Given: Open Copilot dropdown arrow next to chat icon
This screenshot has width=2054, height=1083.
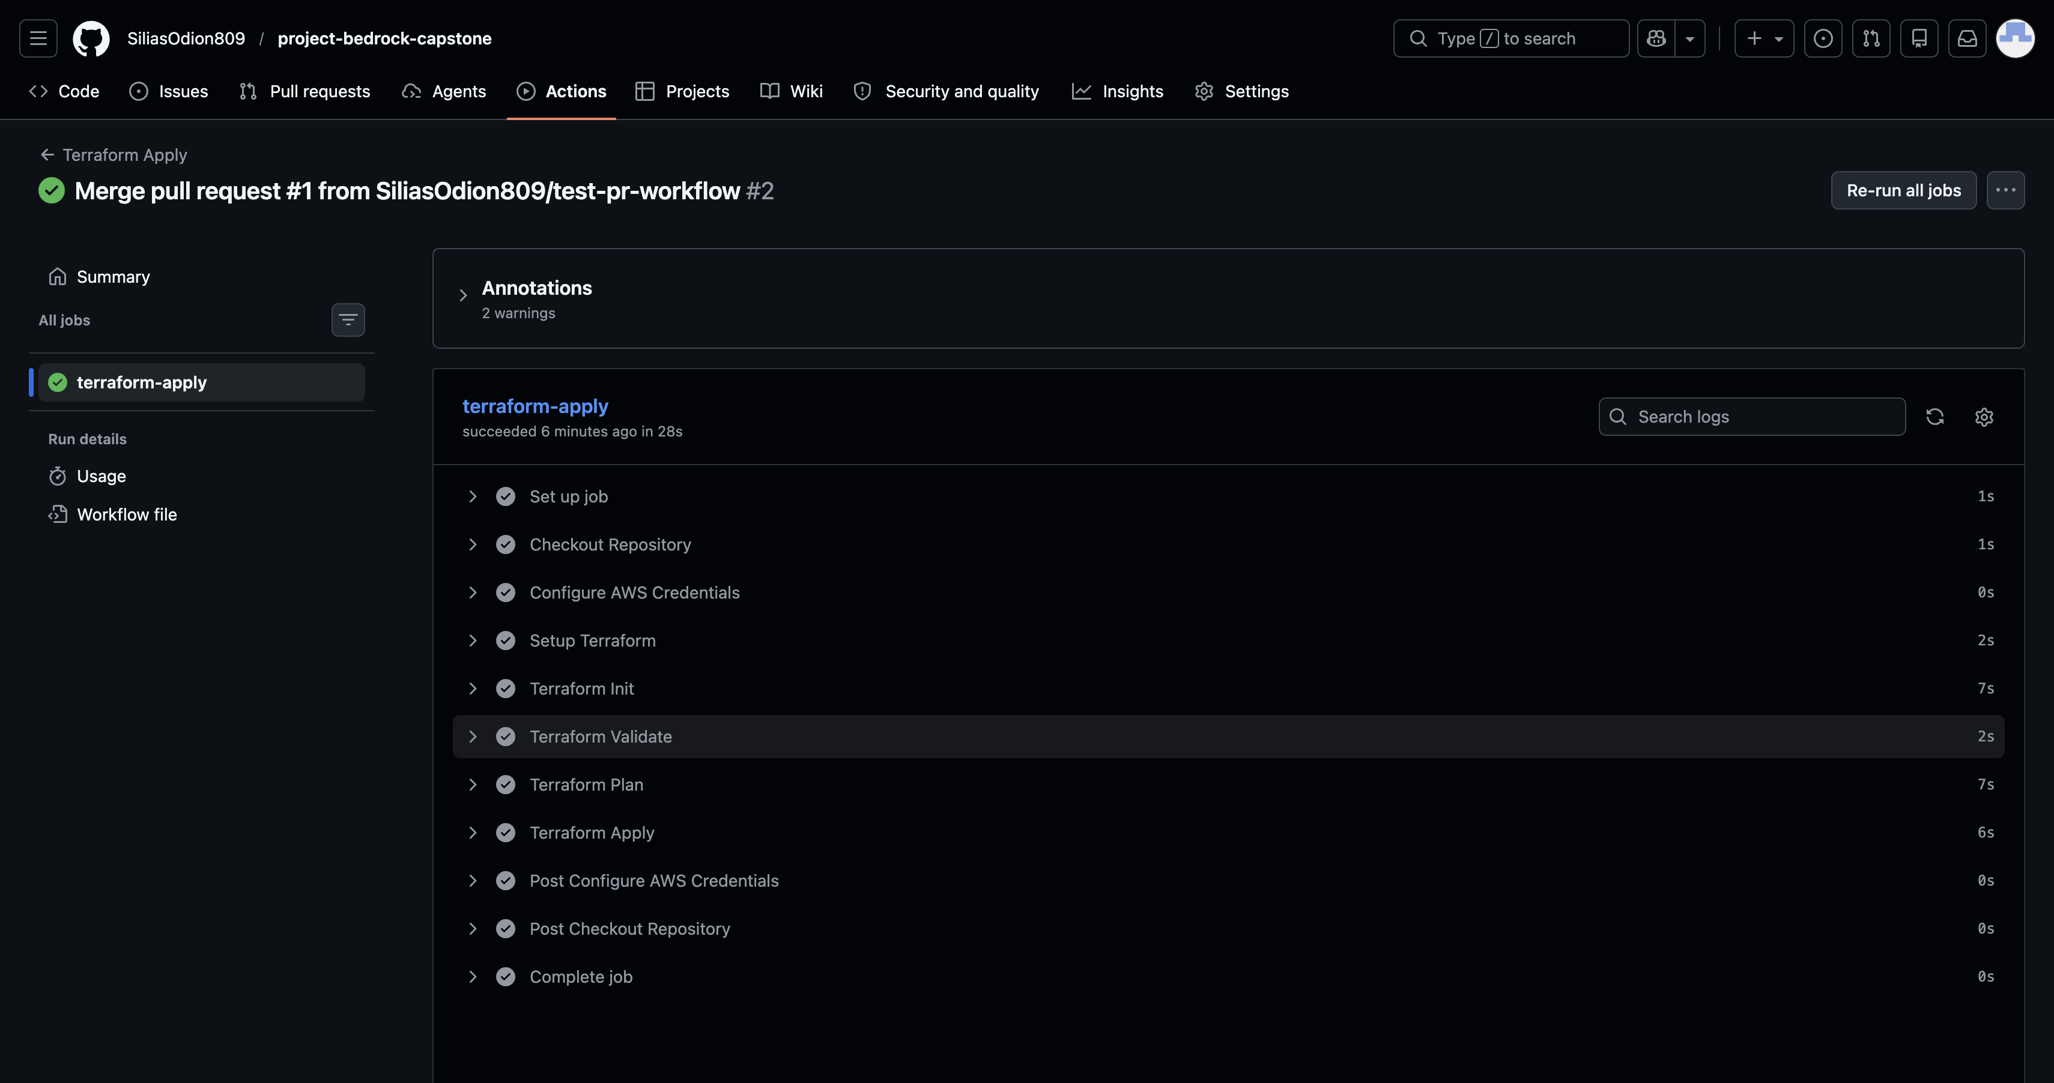Looking at the screenshot, I should 1689,38.
